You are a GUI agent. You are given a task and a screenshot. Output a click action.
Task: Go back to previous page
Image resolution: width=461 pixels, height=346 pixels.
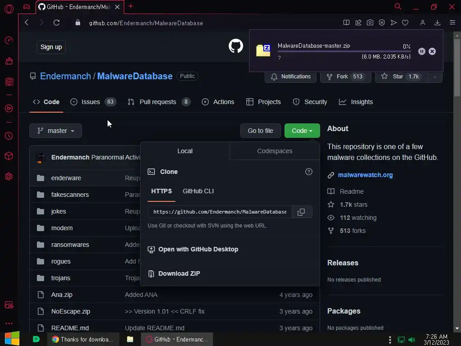(27, 23)
